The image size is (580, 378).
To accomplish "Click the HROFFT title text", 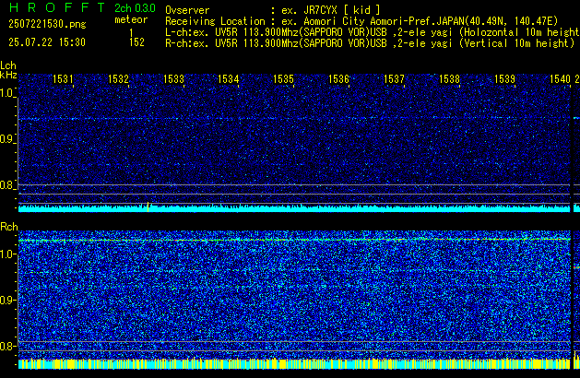I will [x=57, y=7].
